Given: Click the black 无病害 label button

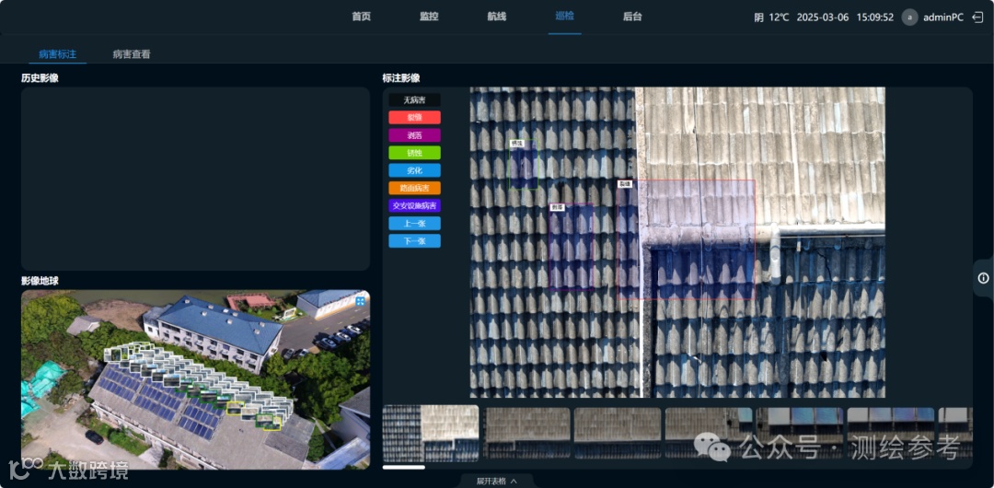Looking at the screenshot, I should 414,99.
